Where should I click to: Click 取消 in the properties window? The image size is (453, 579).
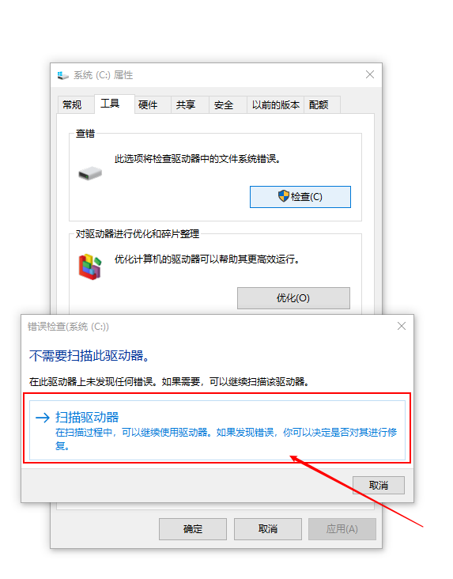point(268,529)
